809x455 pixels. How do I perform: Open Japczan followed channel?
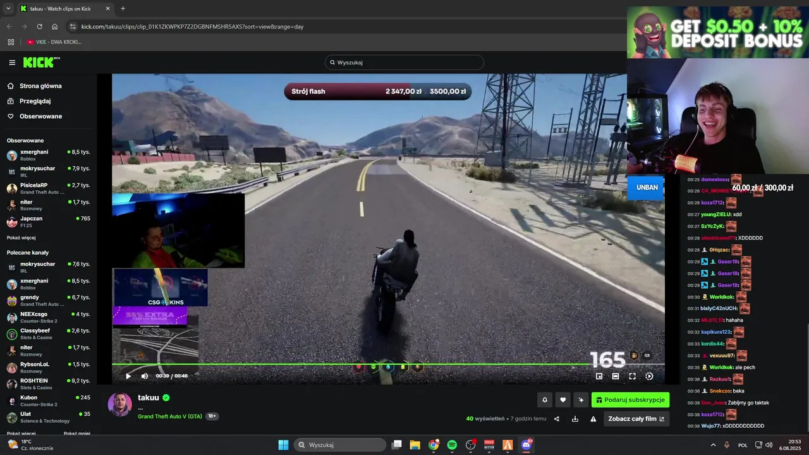click(48, 222)
